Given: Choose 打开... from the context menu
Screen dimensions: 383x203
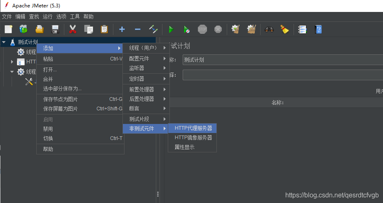Looking at the screenshot, I should coord(80,70).
